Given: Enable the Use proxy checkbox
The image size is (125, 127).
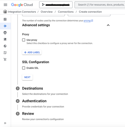Looking at the screenshot, I should pyautogui.click(x=23, y=40).
